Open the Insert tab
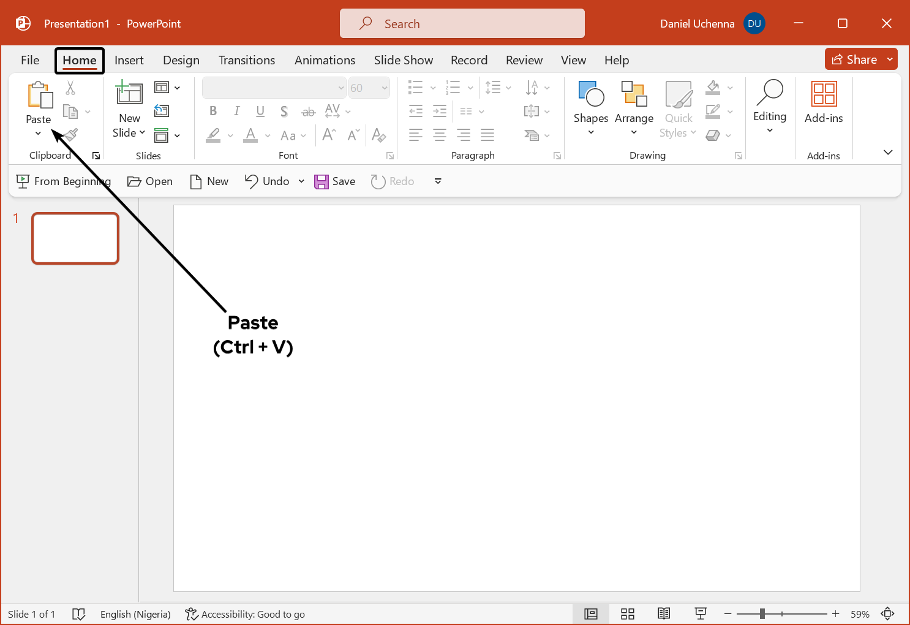 click(x=129, y=60)
